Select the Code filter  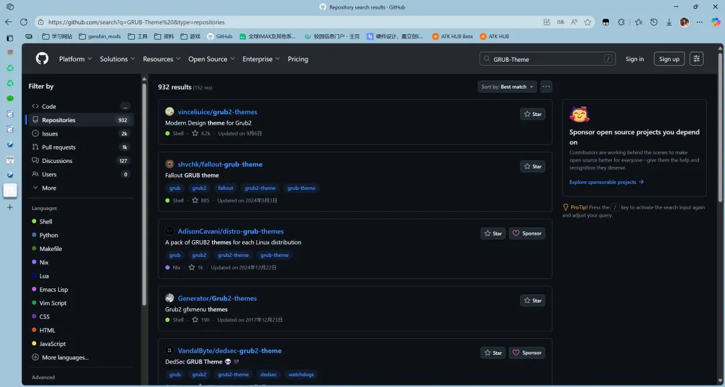tap(81, 106)
